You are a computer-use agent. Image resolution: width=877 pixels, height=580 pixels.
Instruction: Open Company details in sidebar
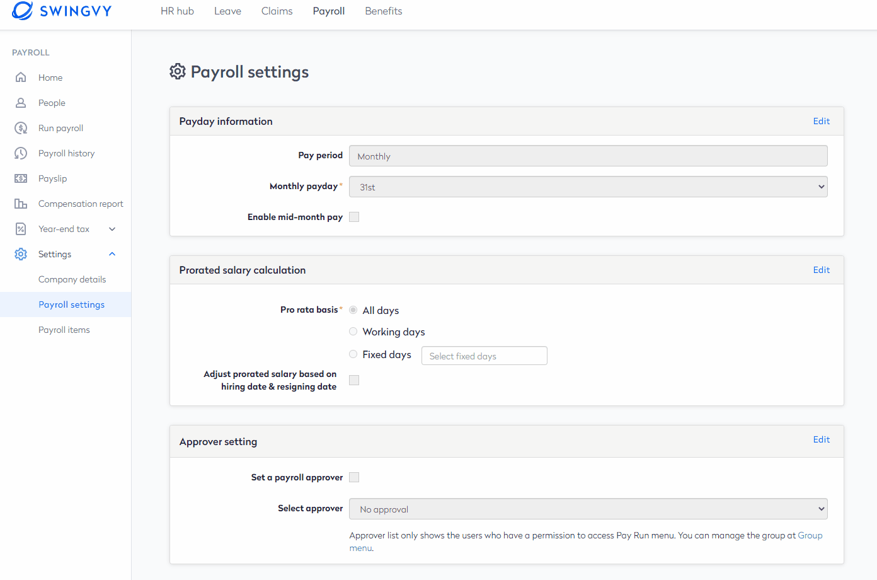coord(72,279)
